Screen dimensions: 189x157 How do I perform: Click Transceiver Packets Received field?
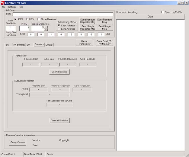(x=68, y=65)
